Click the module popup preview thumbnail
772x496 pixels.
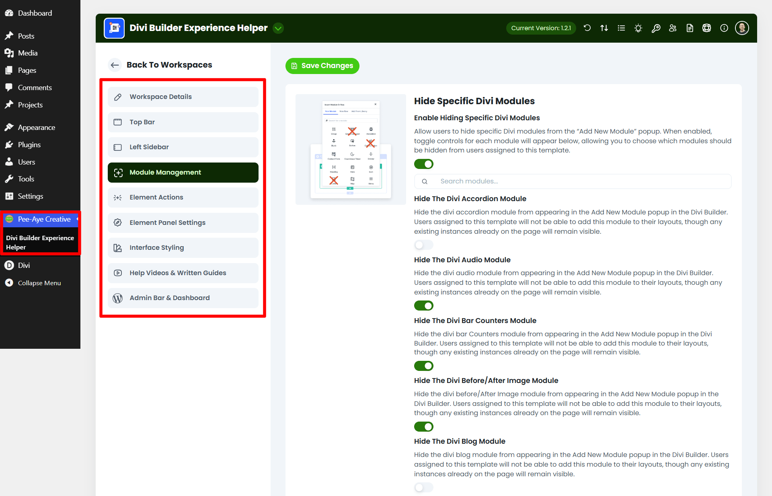tap(351, 150)
